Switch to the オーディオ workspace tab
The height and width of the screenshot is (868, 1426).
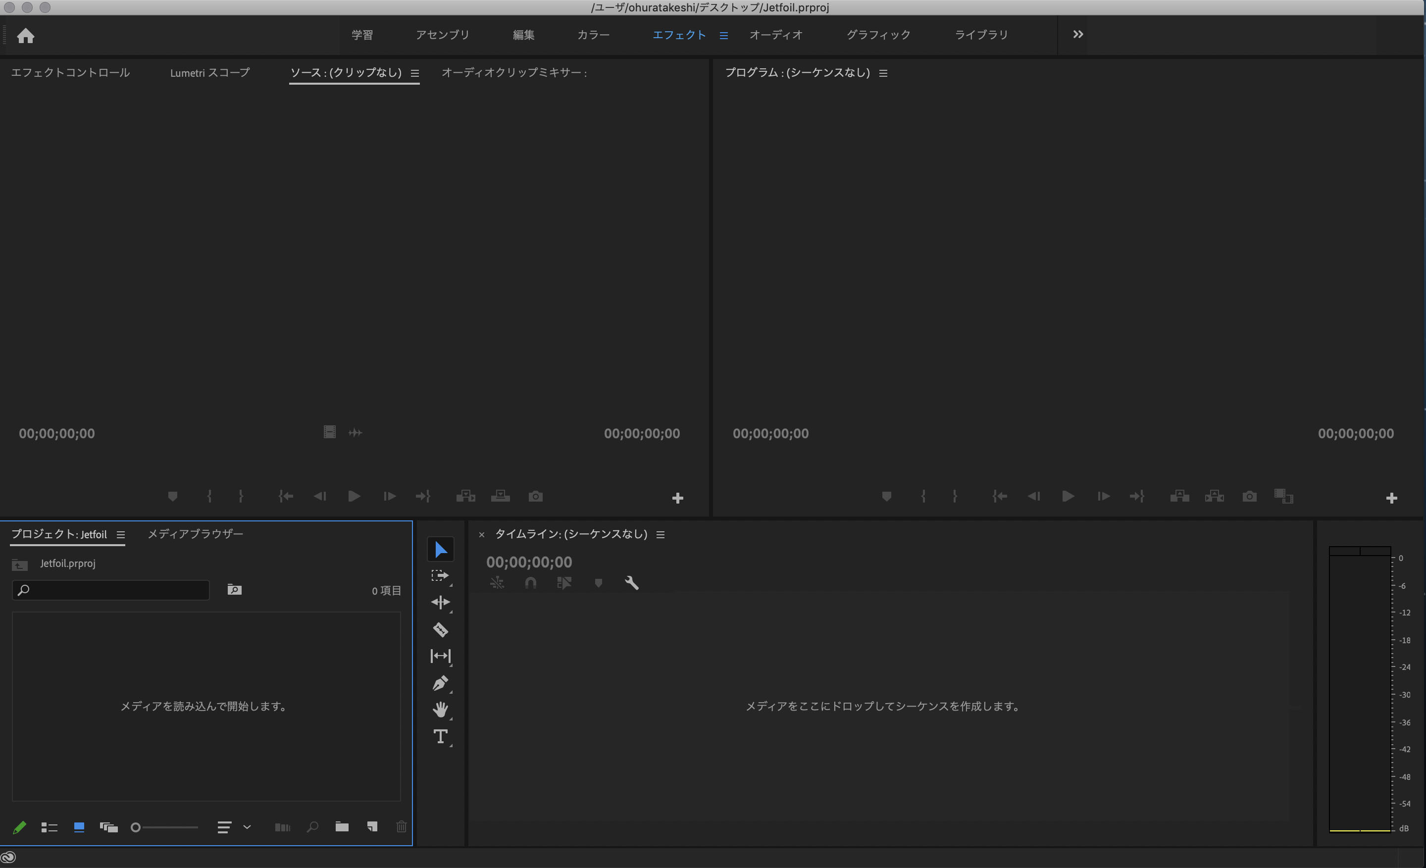775,35
